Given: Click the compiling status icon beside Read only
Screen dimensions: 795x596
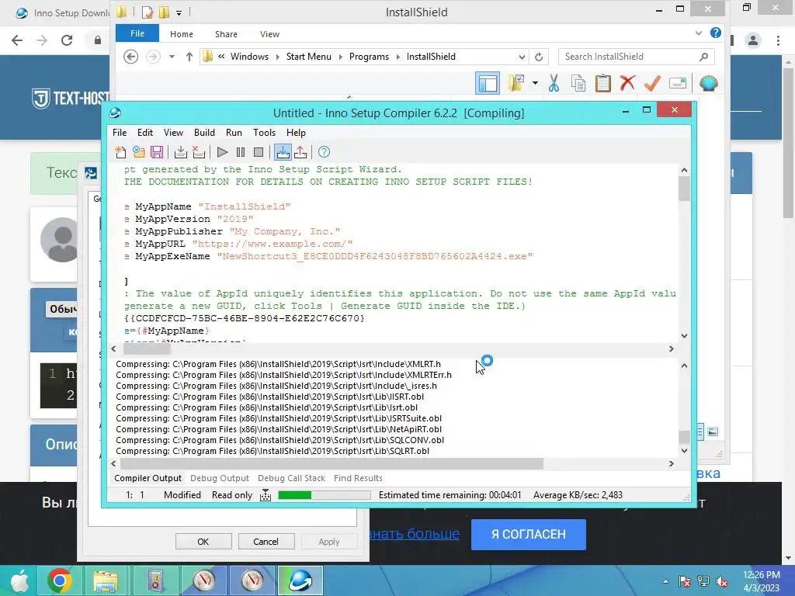Looking at the screenshot, I should [x=266, y=495].
